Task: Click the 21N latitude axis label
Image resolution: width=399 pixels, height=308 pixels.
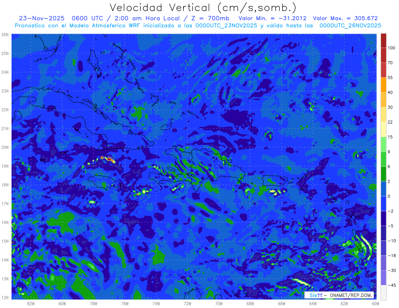Action: coord(5,129)
